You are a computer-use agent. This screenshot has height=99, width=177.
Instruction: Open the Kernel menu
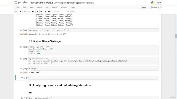coord(55,7)
